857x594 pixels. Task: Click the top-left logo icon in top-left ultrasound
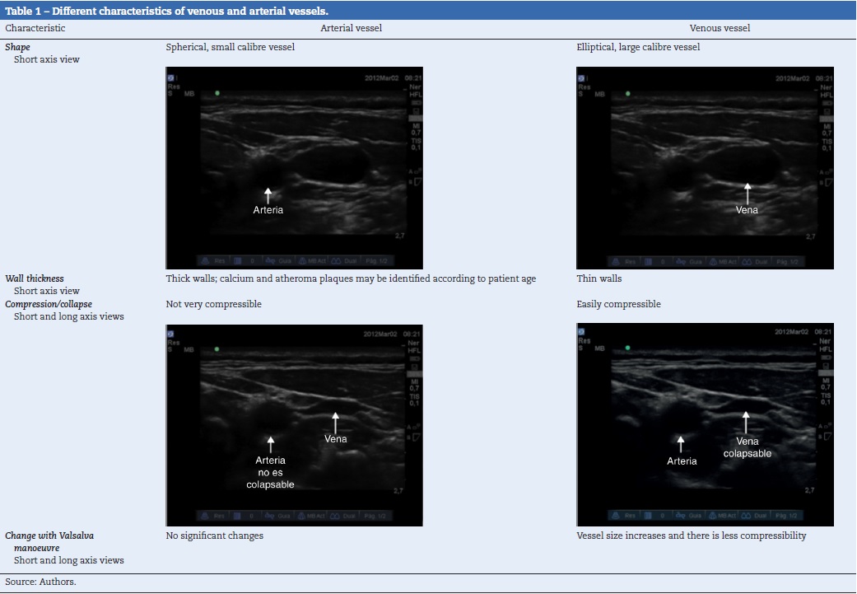170,79
